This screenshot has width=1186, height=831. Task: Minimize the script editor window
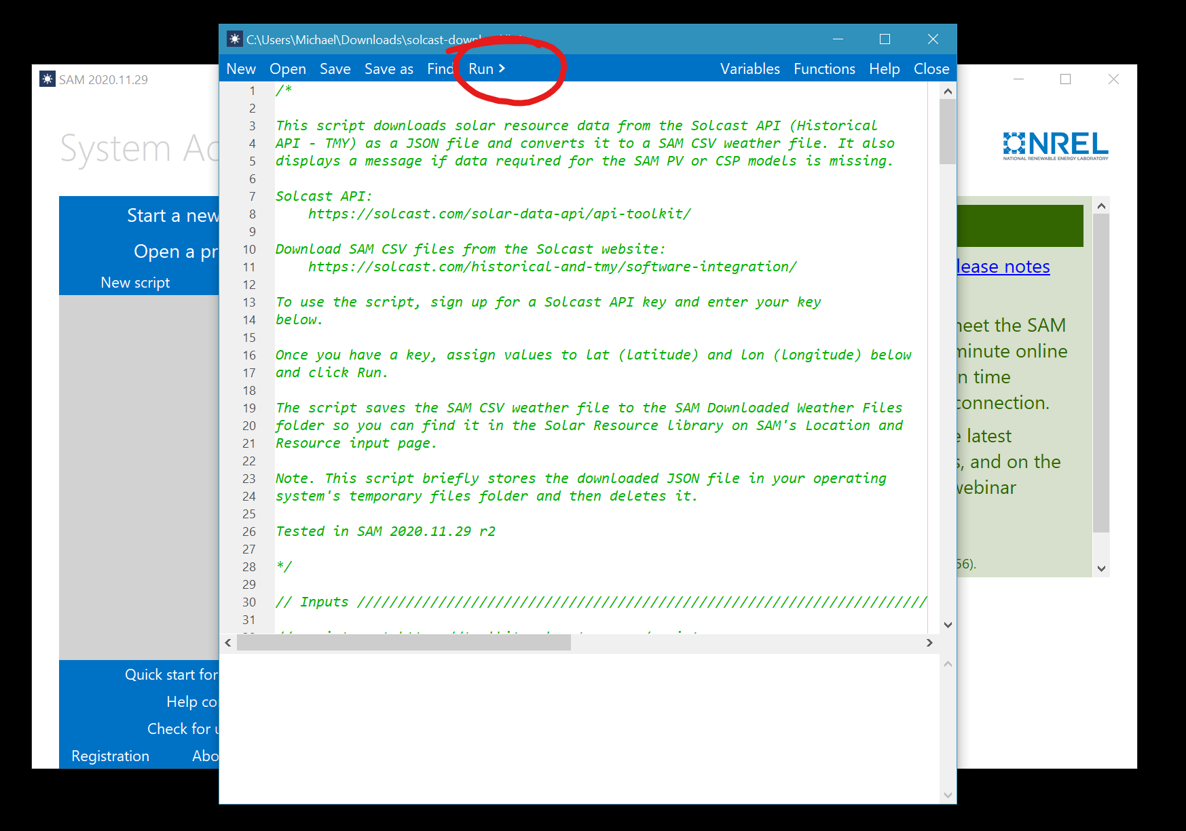tap(838, 39)
